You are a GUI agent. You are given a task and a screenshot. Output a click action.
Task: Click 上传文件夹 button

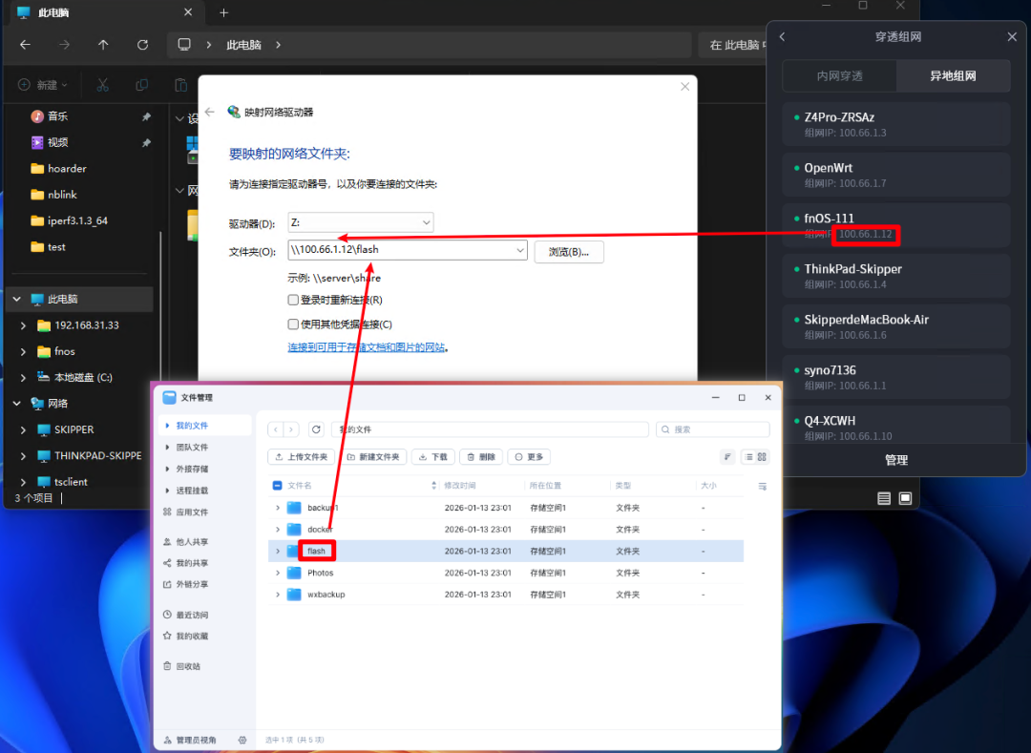[x=301, y=456]
